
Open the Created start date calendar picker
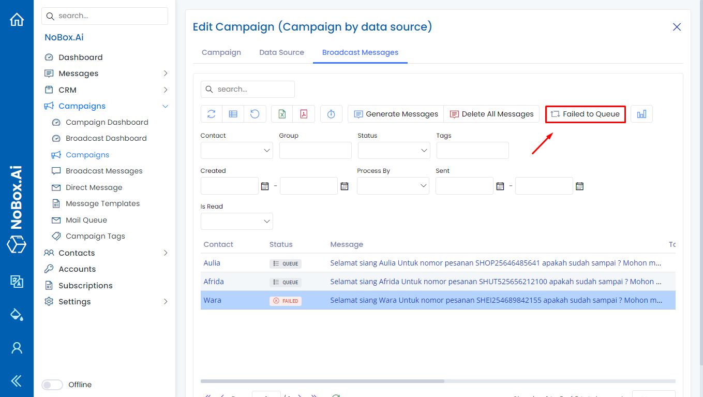265,186
